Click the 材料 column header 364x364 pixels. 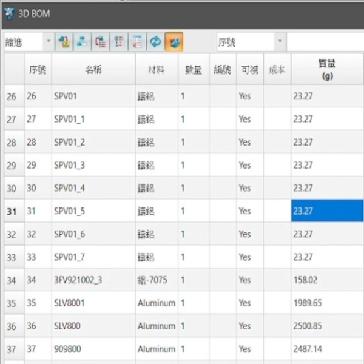tap(157, 69)
